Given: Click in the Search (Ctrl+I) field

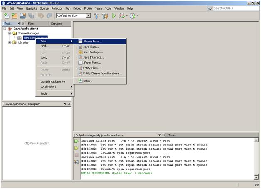Looking at the screenshot, I should [236, 8].
